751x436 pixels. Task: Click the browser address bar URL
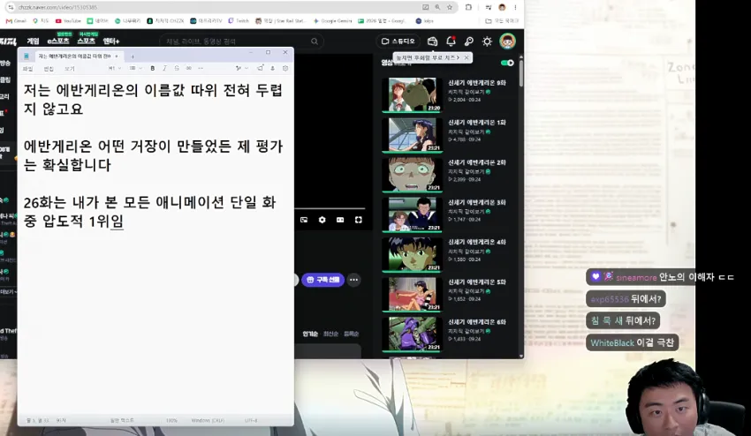click(x=57, y=7)
